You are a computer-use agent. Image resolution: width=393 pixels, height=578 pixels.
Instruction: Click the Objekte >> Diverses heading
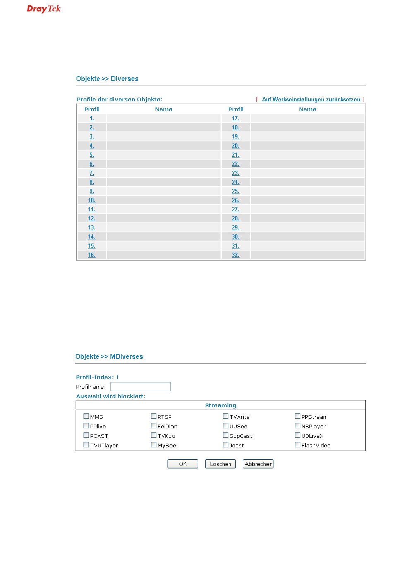pyautogui.click(x=107, y=79)
